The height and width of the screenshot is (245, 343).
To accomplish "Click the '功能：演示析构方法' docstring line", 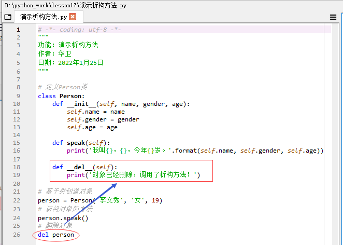I will coord(68,45).
